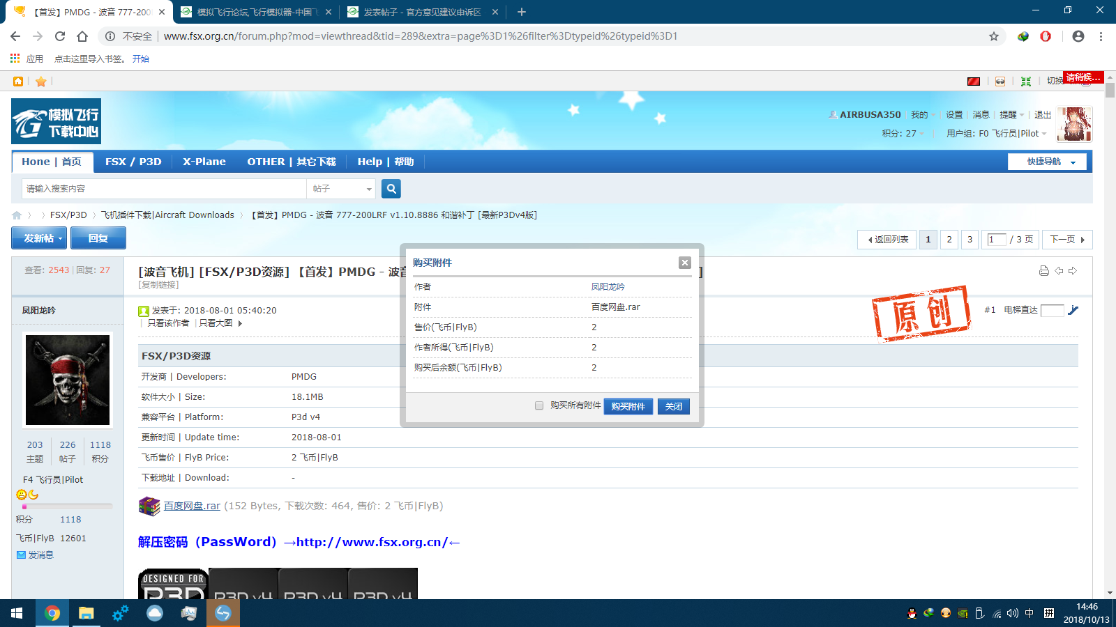Focus the 请输入搜索内容 search field
Screen dimensions: 1116x627
pos(164,189)
